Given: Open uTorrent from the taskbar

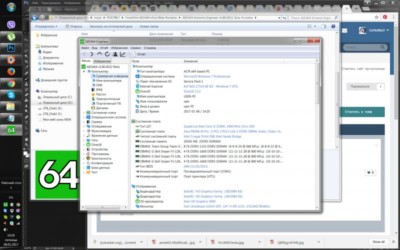Looking at the screenshot, I should tap(10, 36).
